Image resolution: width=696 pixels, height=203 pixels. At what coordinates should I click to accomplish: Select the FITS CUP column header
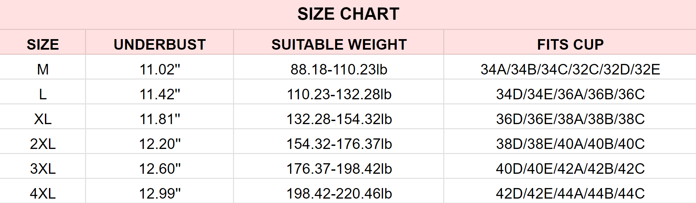[570, 45]
